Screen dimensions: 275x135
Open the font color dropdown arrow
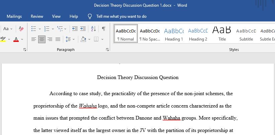point(22,39)
